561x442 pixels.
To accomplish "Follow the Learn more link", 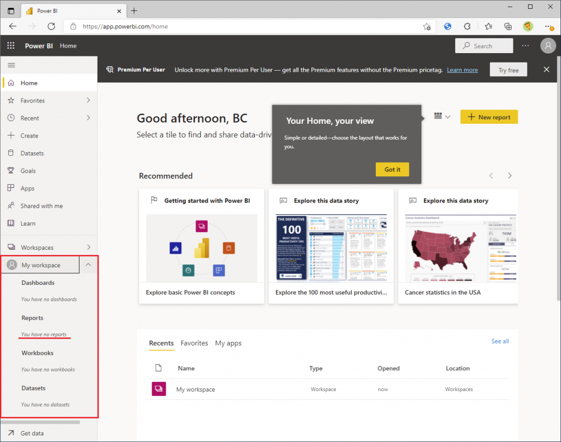I will [462, 70].
